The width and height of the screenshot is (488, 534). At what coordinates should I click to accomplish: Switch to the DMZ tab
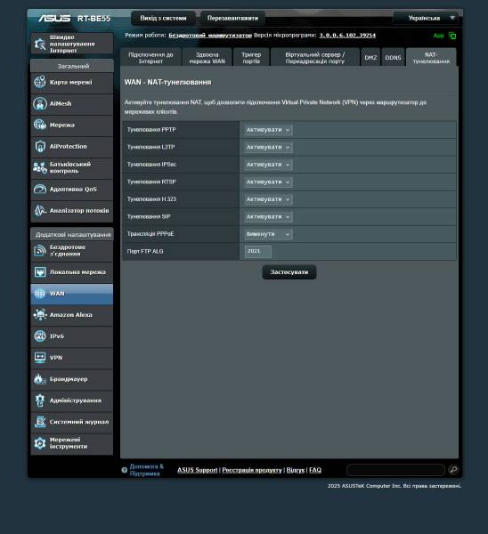[370, 58]
